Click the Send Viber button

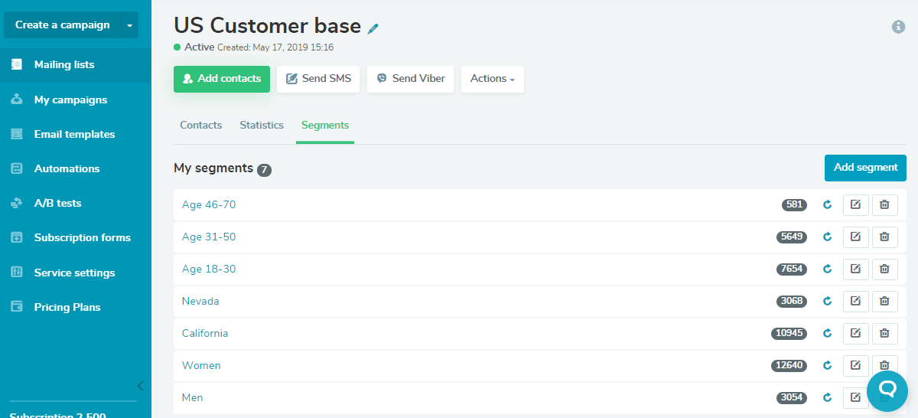(411, 79)
